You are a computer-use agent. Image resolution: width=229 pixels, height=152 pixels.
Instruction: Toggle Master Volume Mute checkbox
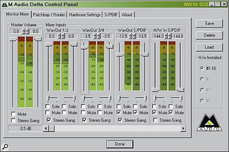(13, 114)
